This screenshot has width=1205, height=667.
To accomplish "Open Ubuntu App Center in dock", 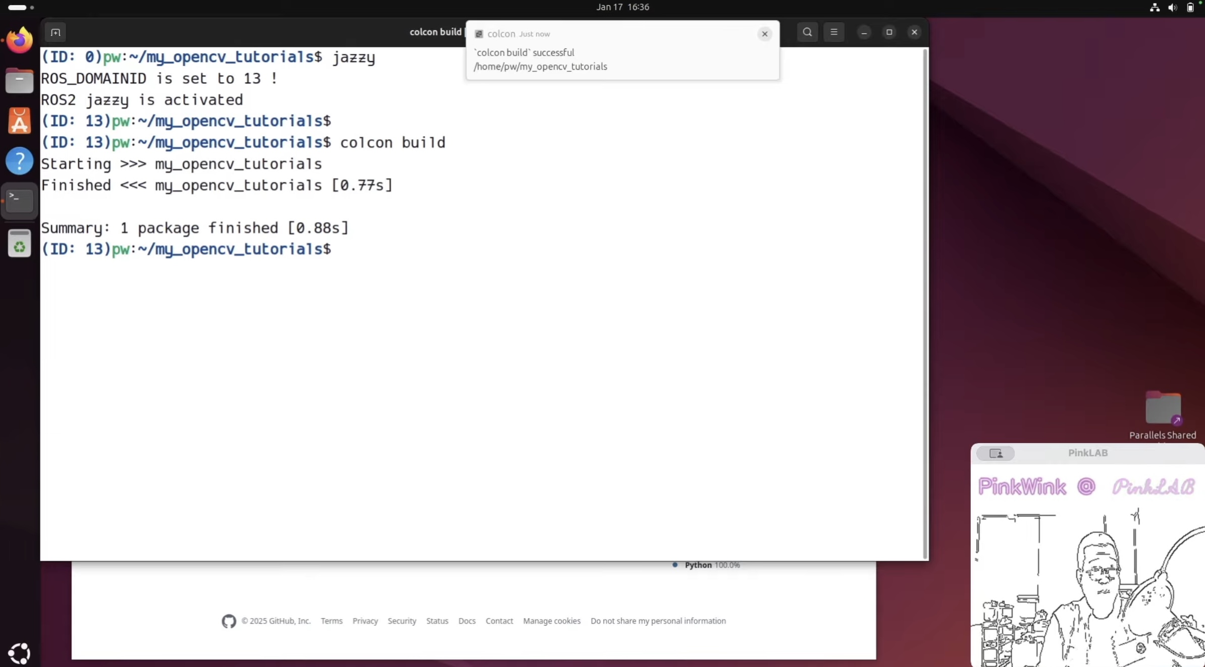I will tap(20, 121).
